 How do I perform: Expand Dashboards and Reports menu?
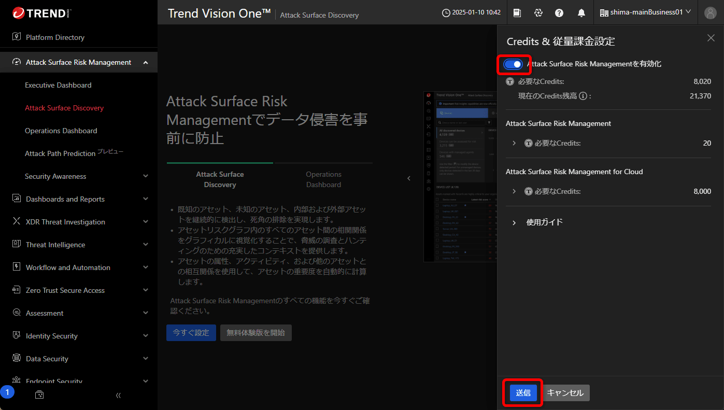pyautogui.click(x=146, y=199)
